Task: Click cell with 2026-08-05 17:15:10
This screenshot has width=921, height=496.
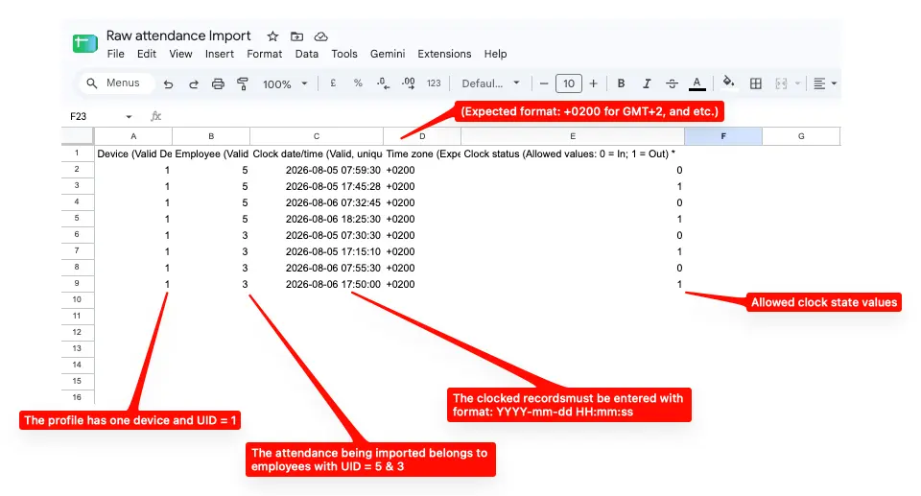Action: point(317,251)
